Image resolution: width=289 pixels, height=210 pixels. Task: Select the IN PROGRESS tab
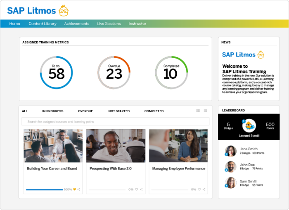(x=53, y=111)
